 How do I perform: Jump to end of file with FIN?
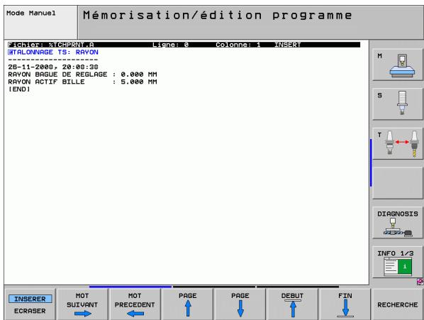(x=345, y=304)
